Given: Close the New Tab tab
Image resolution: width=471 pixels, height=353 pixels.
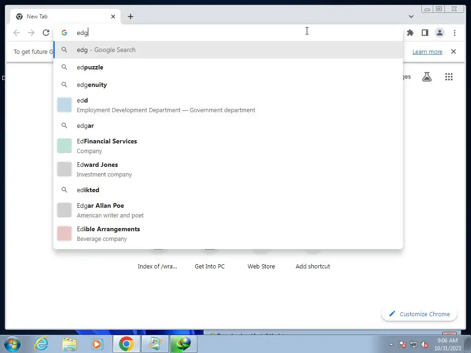Looking at the screenshot, I should pos(113,17).
